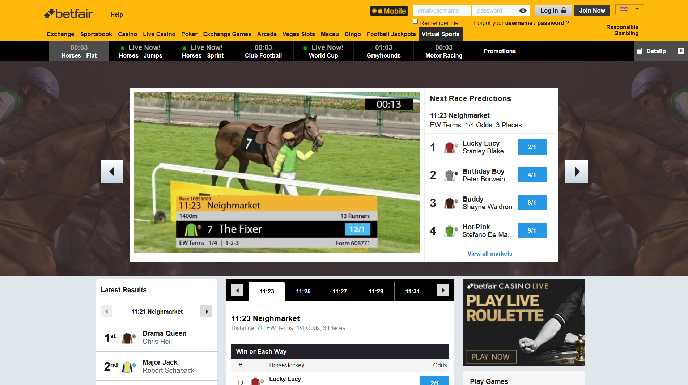
Task: Open View all markets link
Action: point(490,254)
